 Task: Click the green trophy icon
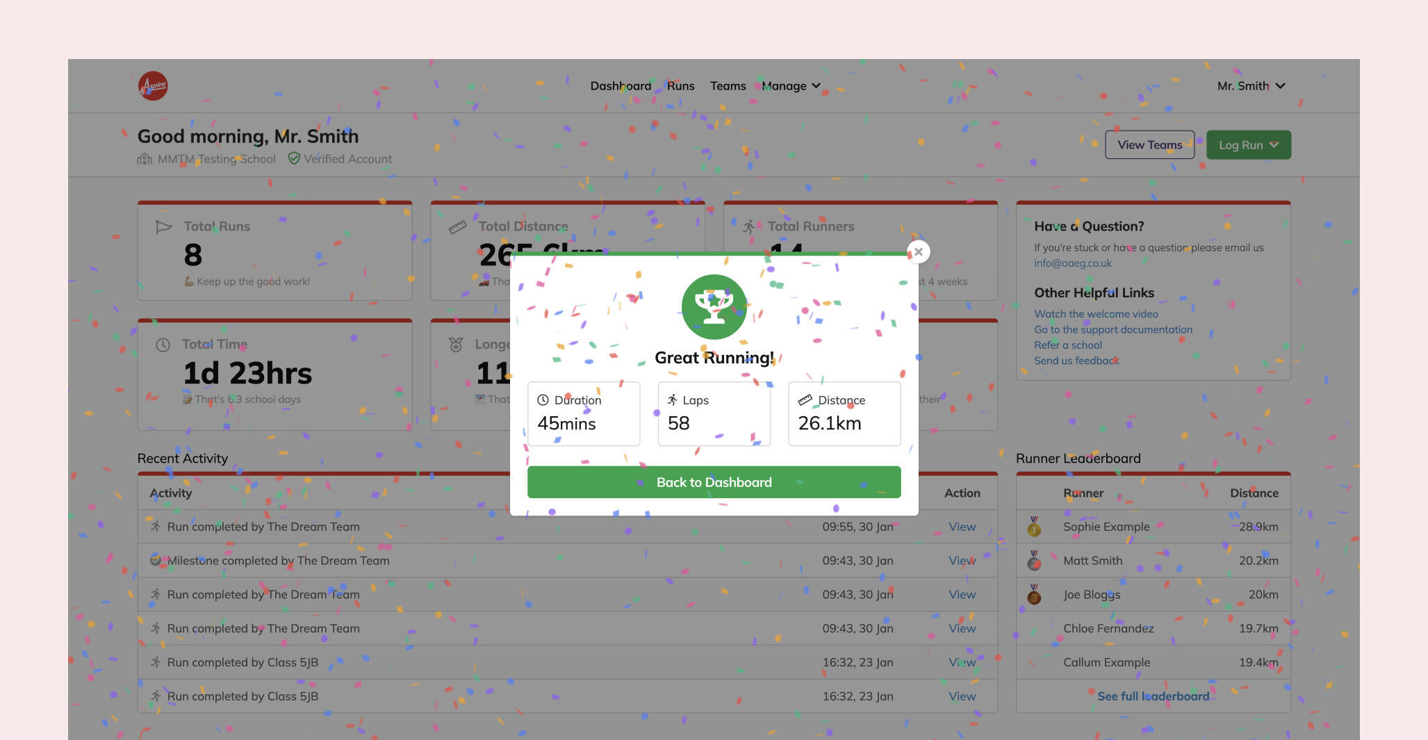pos(714,307)
